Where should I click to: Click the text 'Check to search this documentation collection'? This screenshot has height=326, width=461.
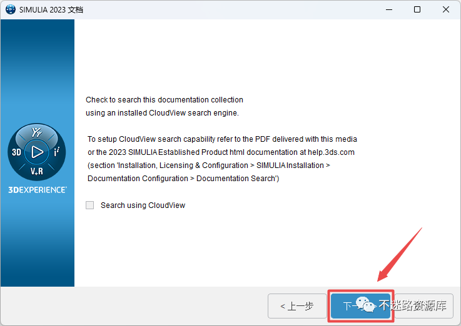coord(165,100)
